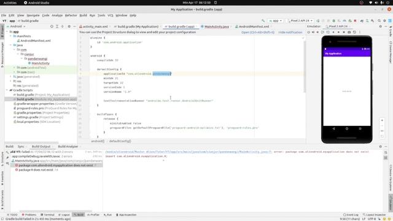
Task: Open Project panel gear options
Action: tap(69, 26)
